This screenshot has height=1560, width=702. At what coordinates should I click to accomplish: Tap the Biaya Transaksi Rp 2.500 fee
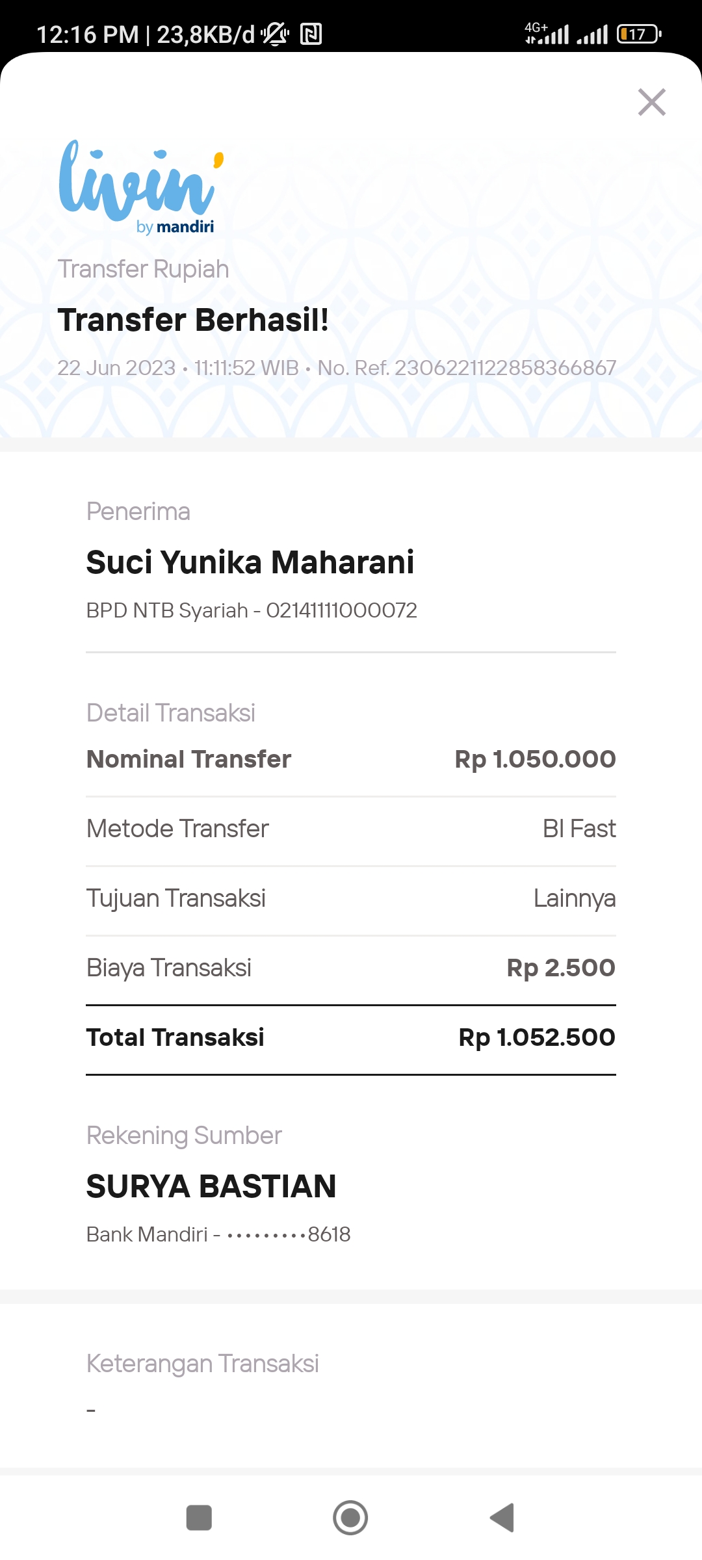click(560, 968)
